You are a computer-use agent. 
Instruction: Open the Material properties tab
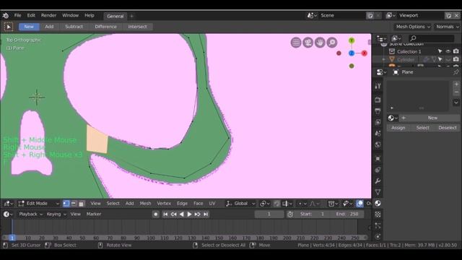pyautogui.click(x=378, y=203)
